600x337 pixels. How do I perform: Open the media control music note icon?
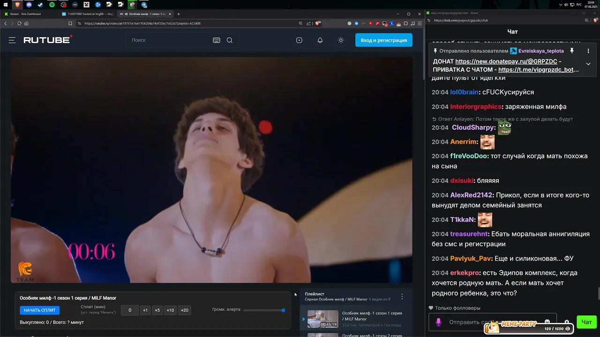click(412, 23)
